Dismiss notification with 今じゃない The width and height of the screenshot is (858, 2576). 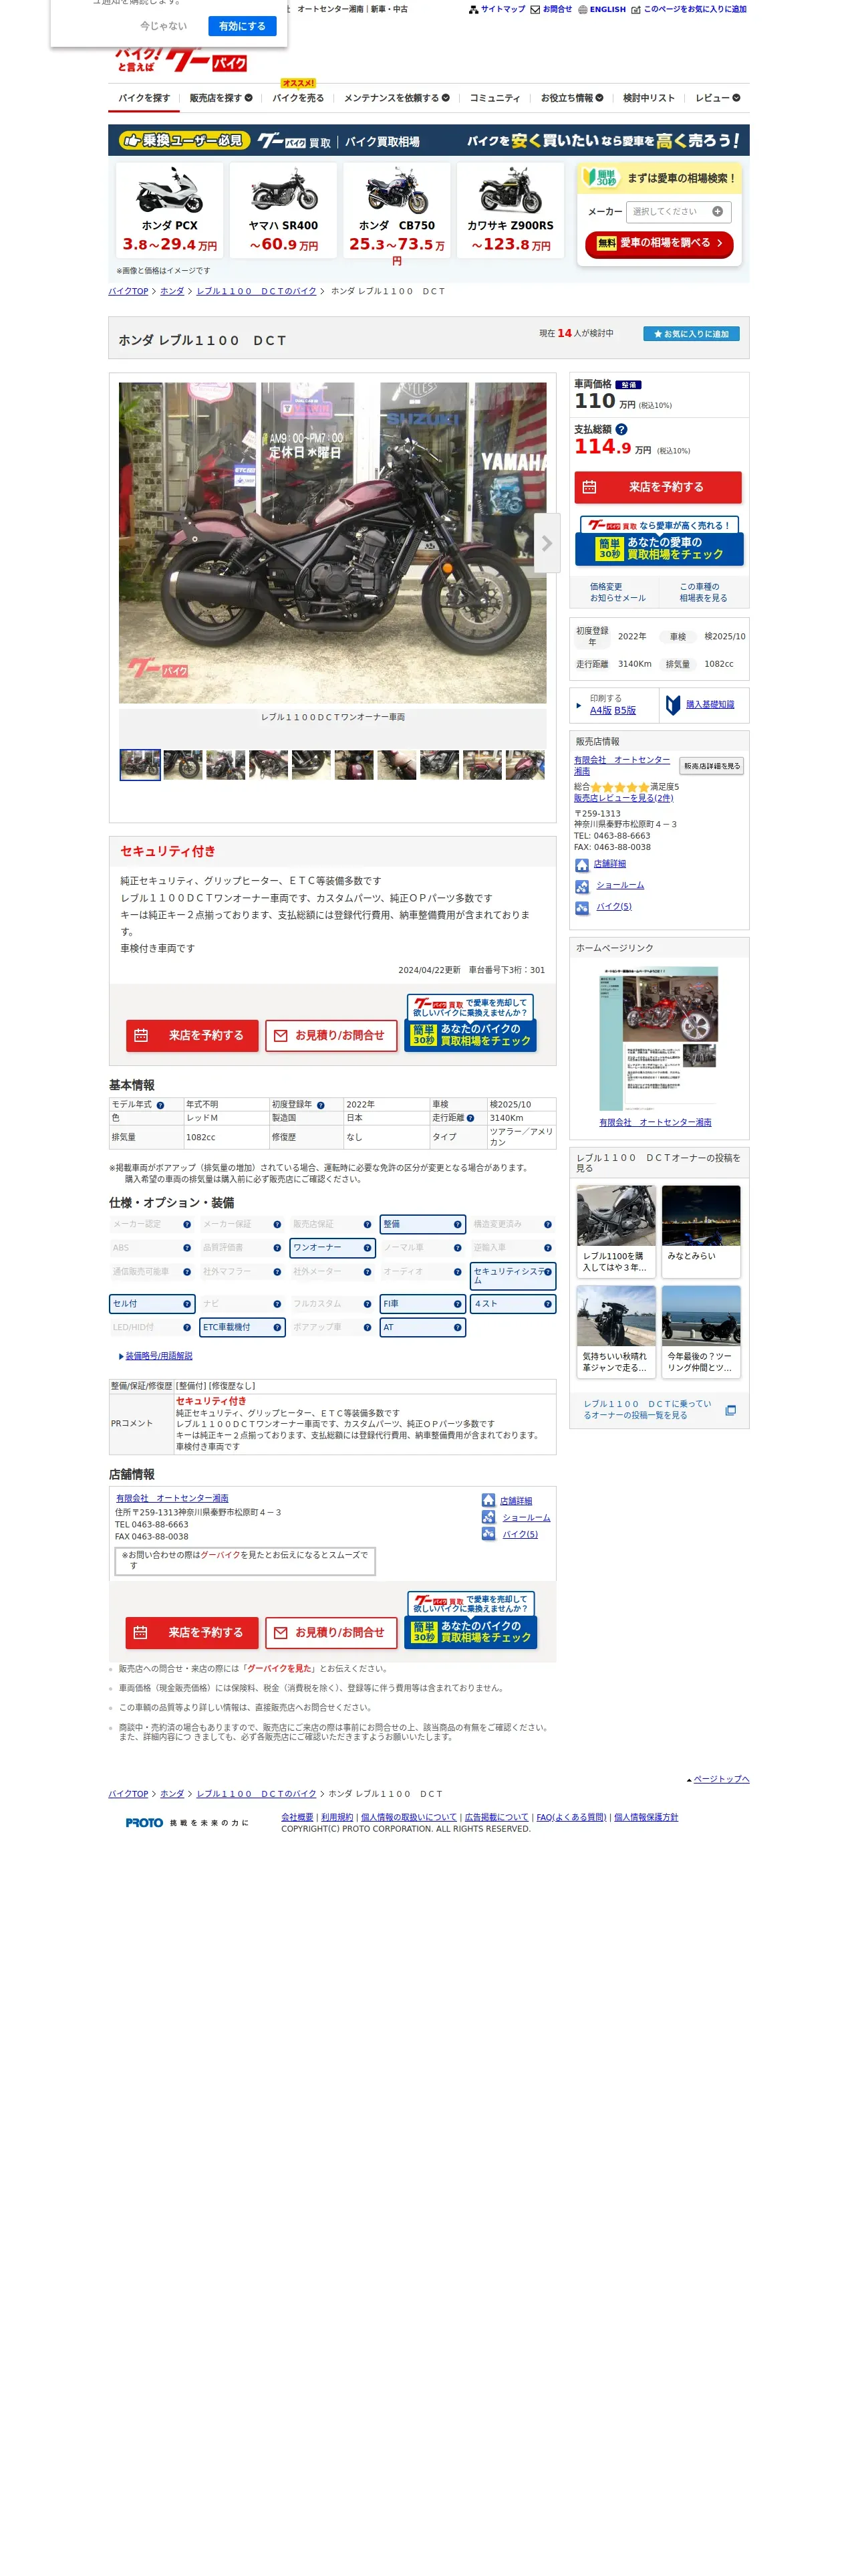pos(163,26)
